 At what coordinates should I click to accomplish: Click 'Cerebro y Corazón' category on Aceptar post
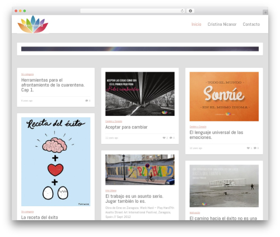(x=114, y=122)
